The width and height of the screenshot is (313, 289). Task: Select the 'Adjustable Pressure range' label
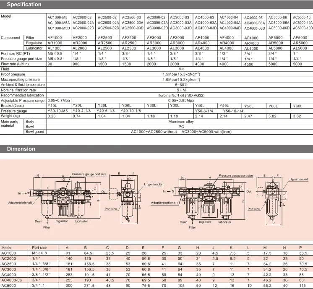[x=23, y=101]
